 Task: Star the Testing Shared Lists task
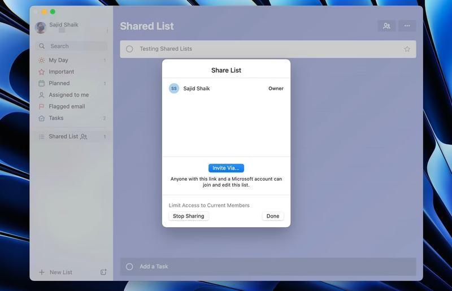pyautogui.click(x=407, y=49)
